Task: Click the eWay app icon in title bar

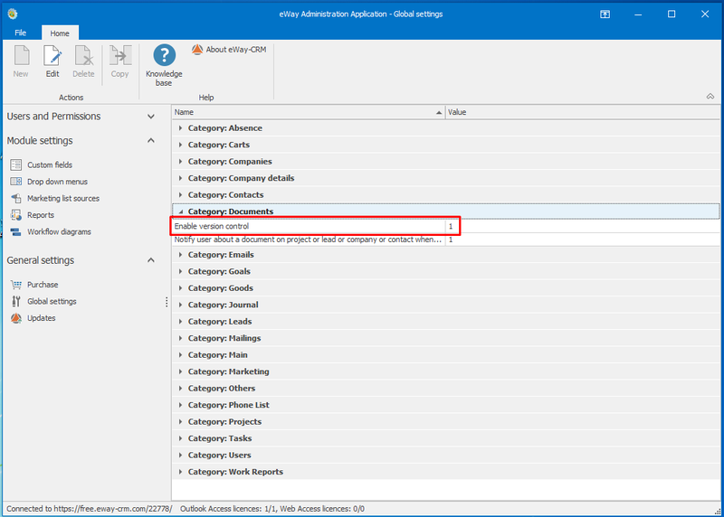Action: 13,14
